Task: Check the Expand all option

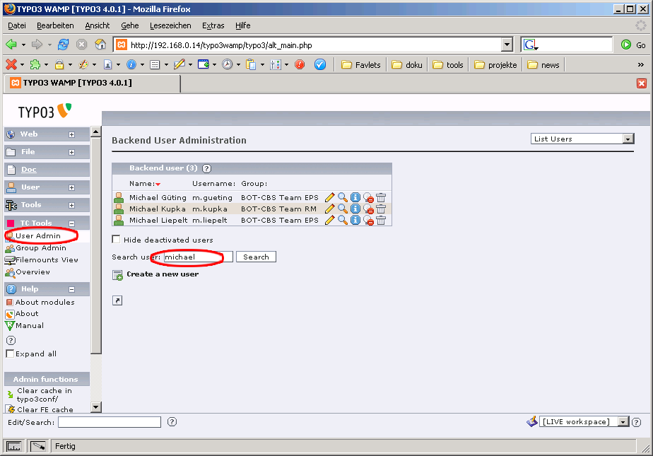Action: (11, 353)
